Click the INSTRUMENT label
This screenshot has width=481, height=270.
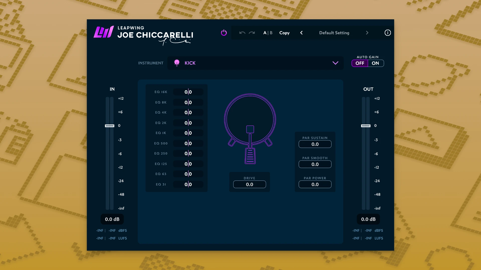(x=151, y=63)
